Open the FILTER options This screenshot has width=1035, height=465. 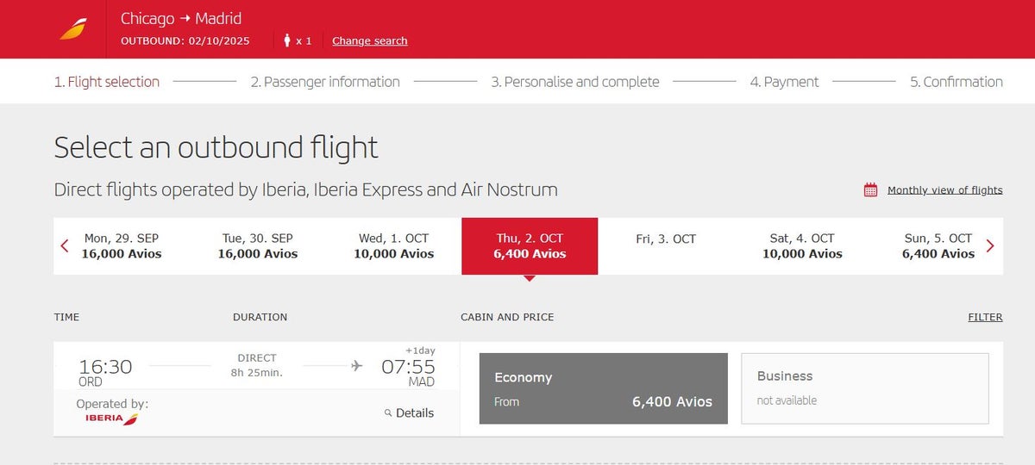pos(985,317)
